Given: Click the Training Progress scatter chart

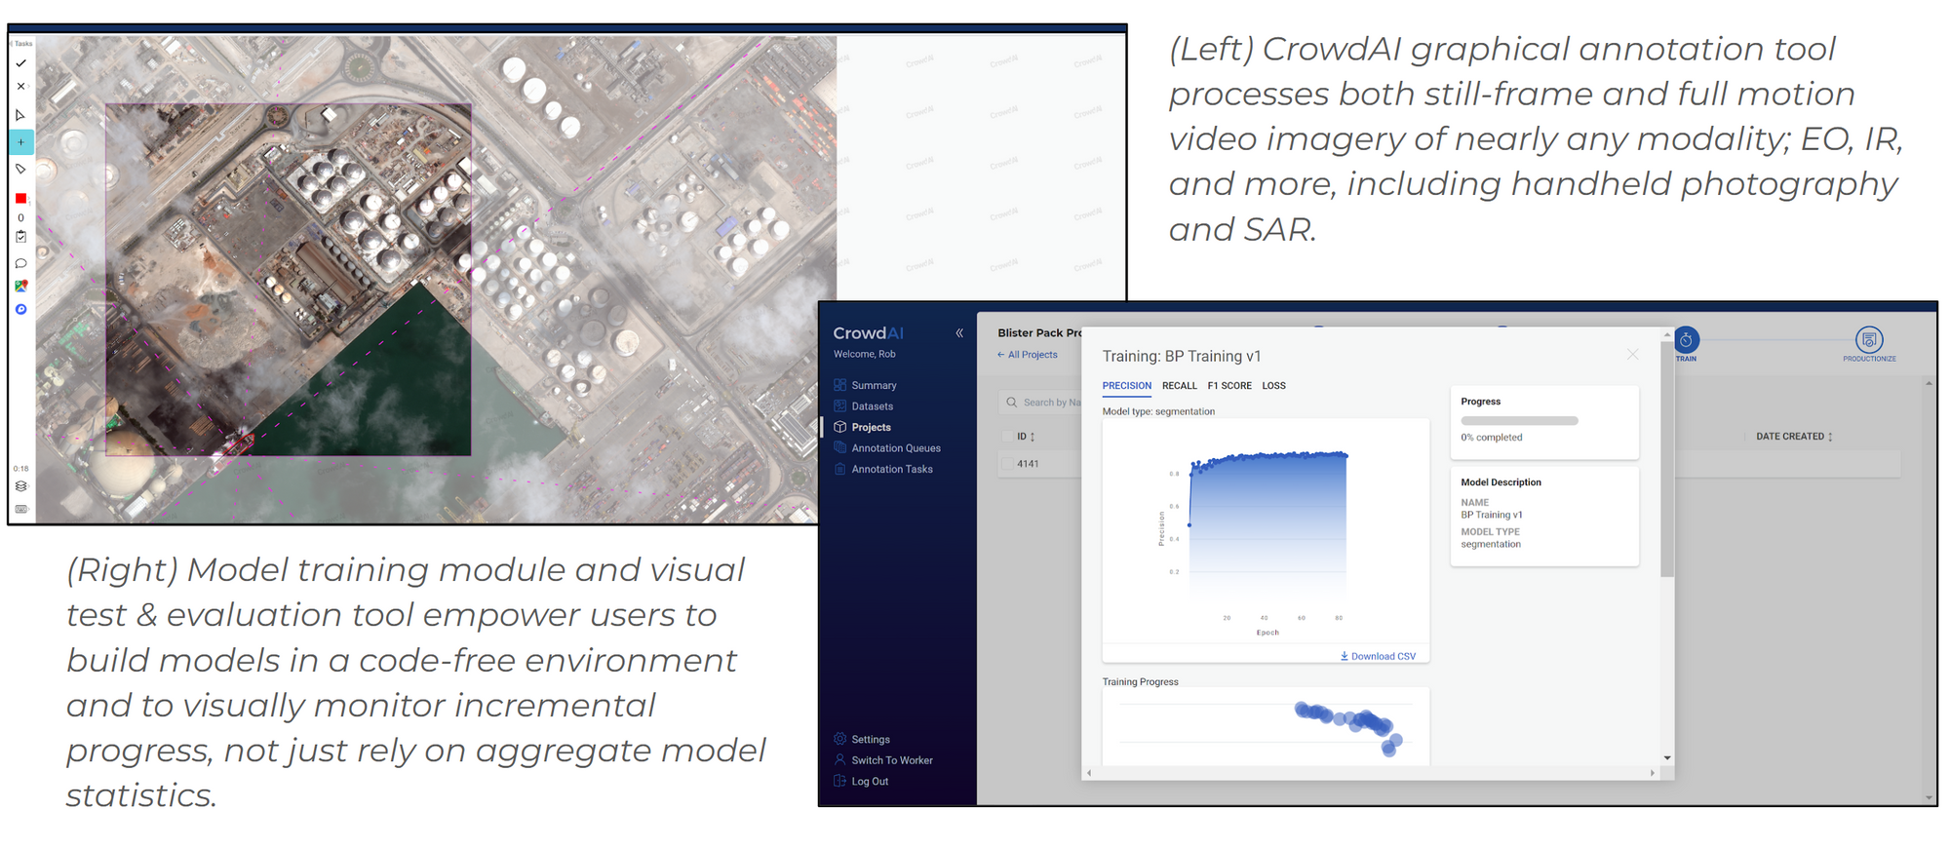Looking at the screenshot, I should [1266, 727].
